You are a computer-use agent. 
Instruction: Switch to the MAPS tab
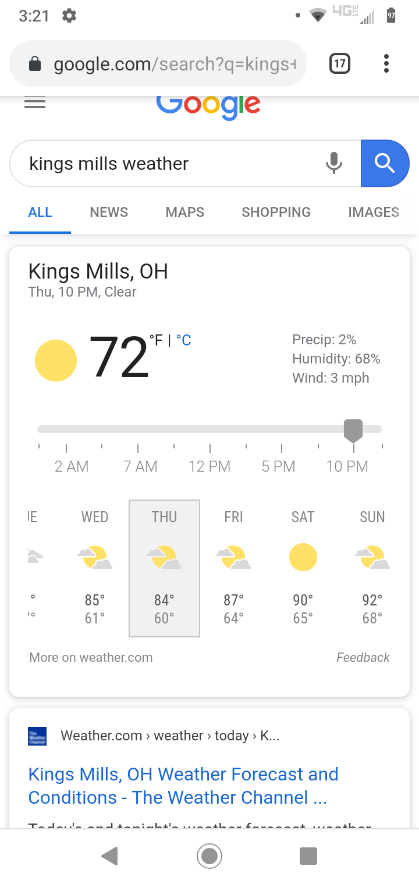coord(185,212)
